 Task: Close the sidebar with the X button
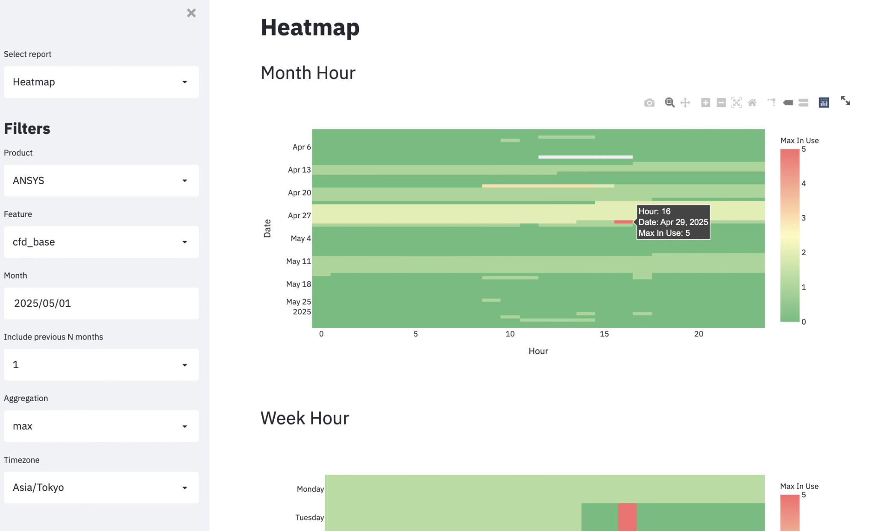[x=191, y=13]
